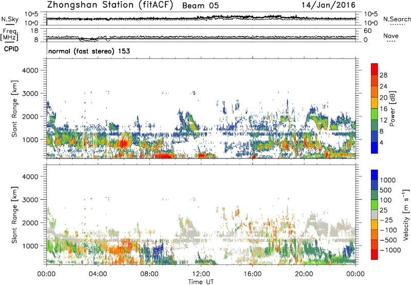Click the "Zhongshan Station (fitACF)" title text
This screenshot has width=411, height=285.
[x=110, y=5]
